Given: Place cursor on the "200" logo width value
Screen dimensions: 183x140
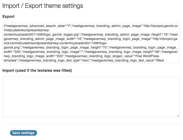Looking at the screenshot, I should point(60,56).
